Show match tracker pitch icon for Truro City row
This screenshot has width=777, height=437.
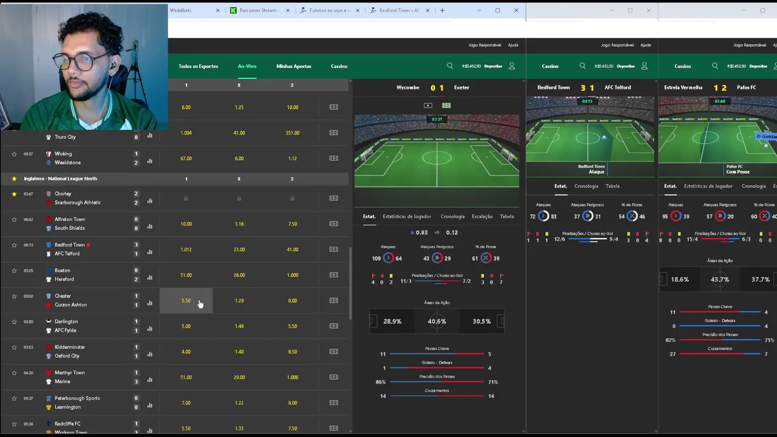point(333,133)
